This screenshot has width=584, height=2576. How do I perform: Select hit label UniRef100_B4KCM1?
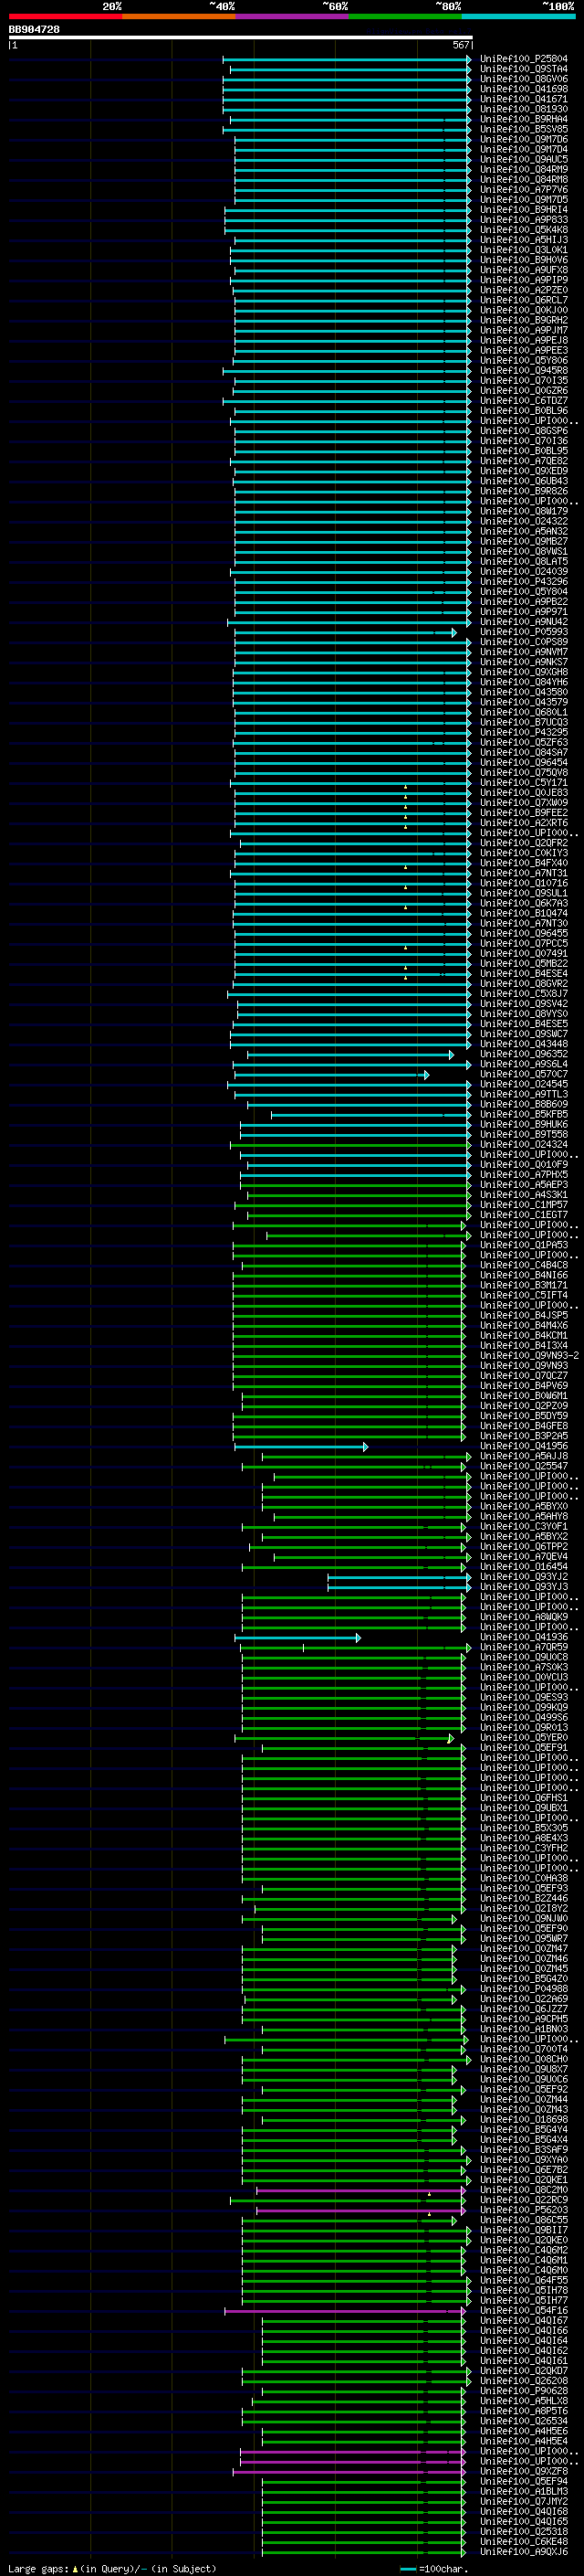523,1335
